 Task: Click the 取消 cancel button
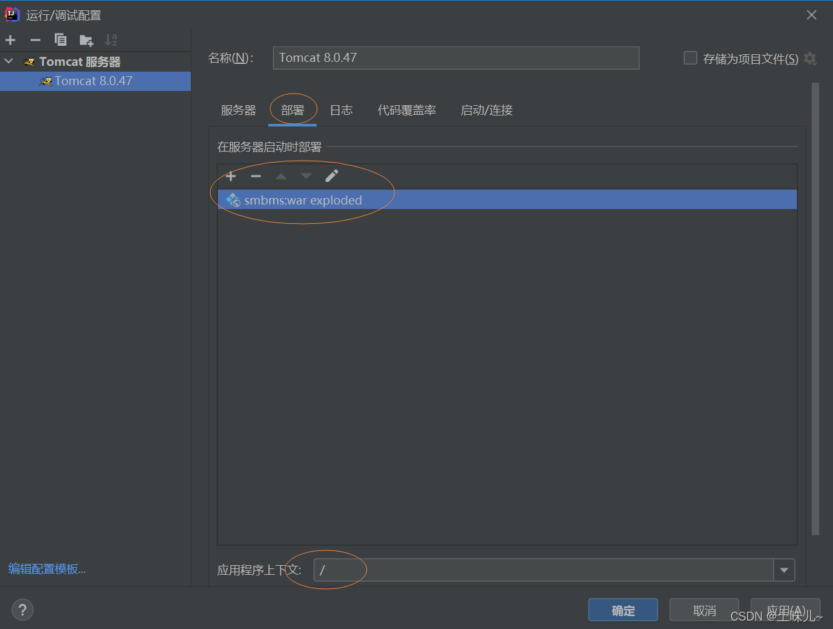click(x=704, y=610)
